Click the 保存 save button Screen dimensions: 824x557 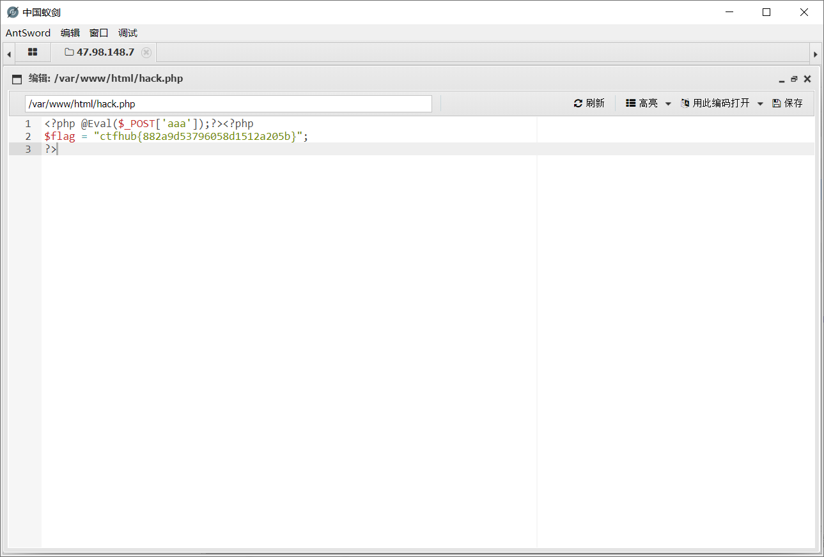tap(788, 103)
